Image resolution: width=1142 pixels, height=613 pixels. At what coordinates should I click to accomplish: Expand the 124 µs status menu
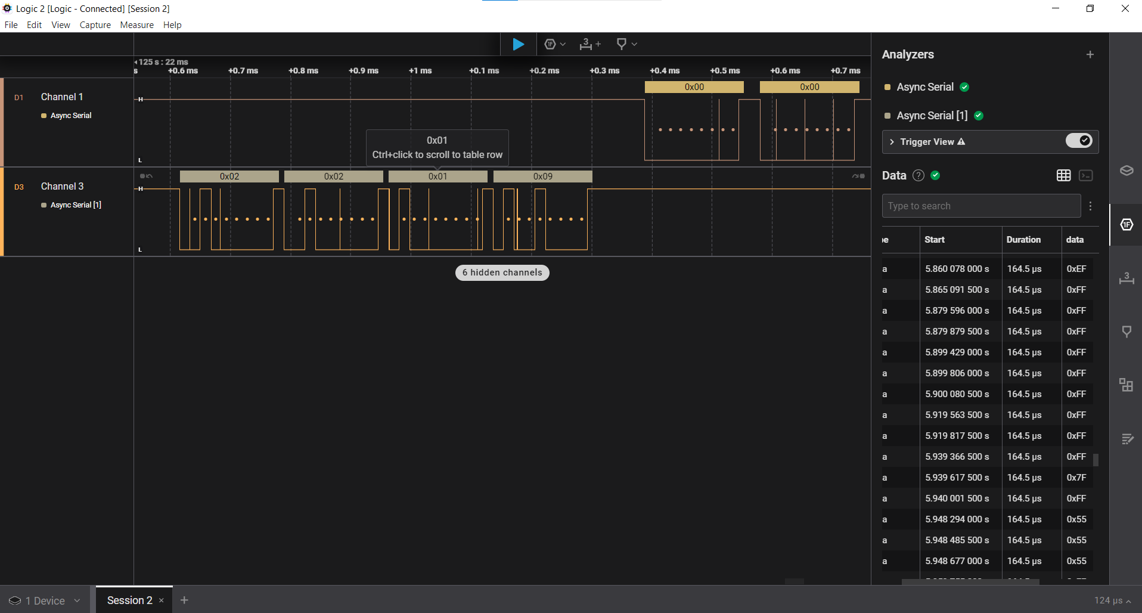(x=1112, y=600)
